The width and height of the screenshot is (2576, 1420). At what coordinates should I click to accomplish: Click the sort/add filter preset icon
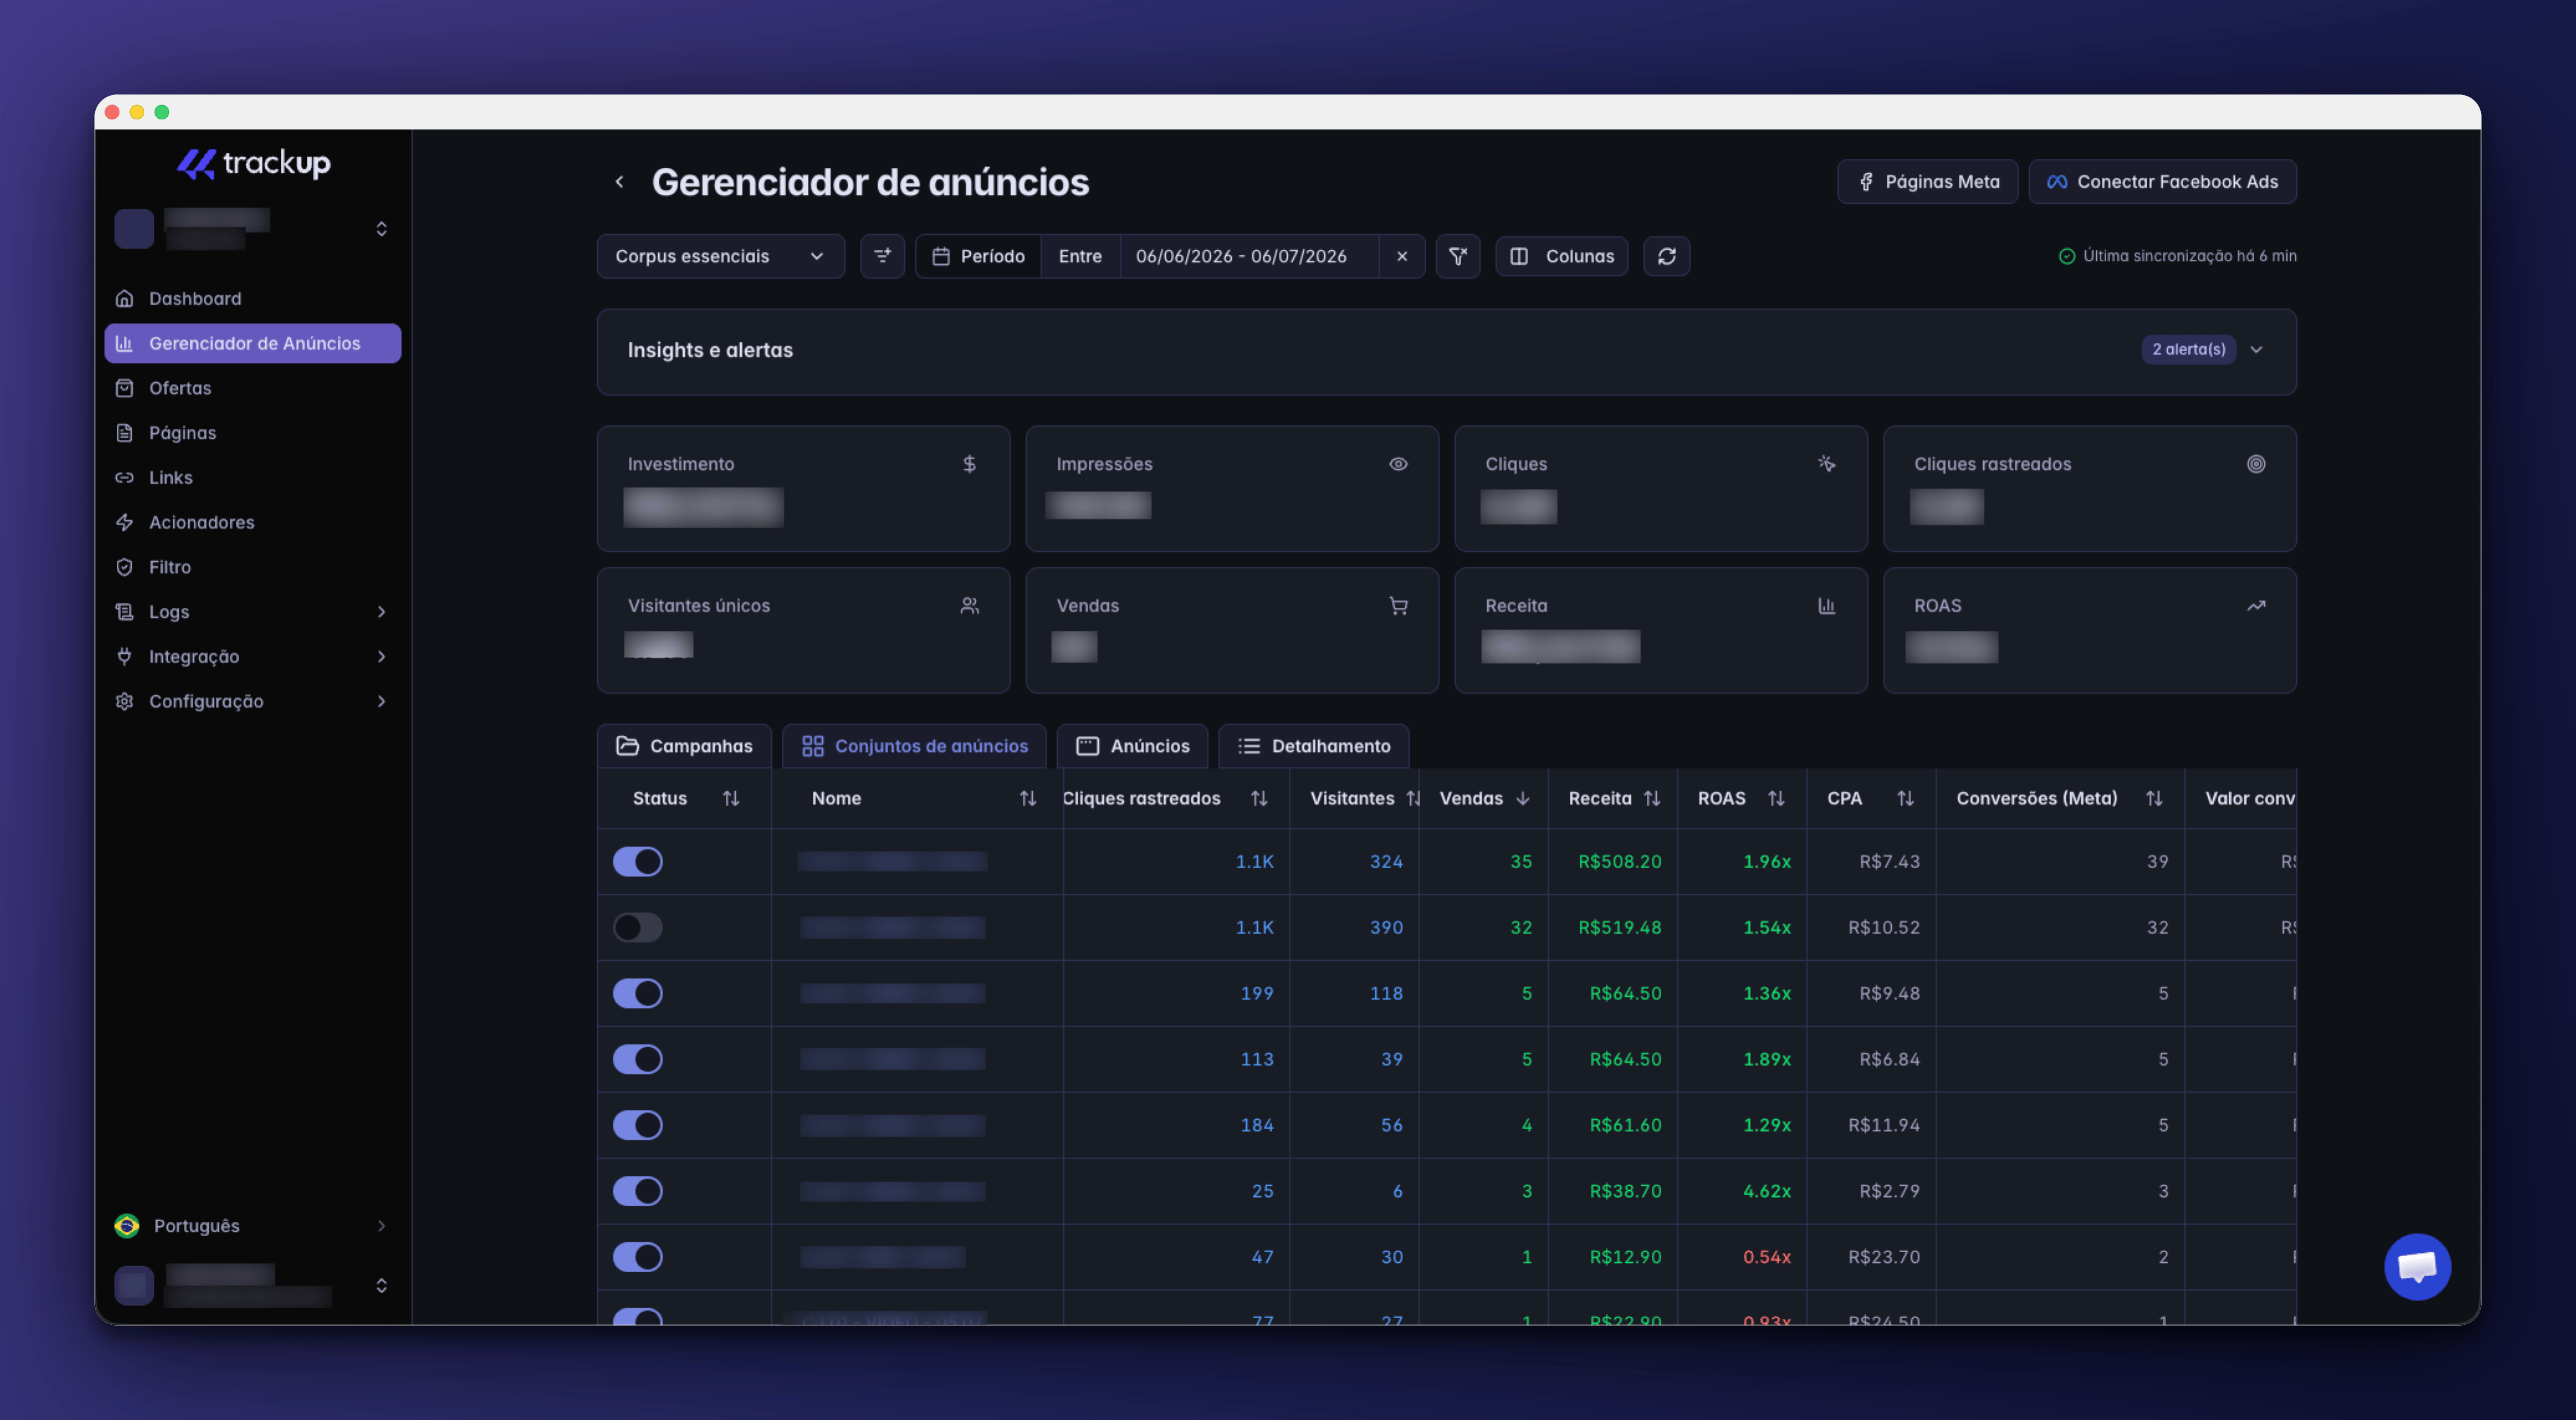882,257
